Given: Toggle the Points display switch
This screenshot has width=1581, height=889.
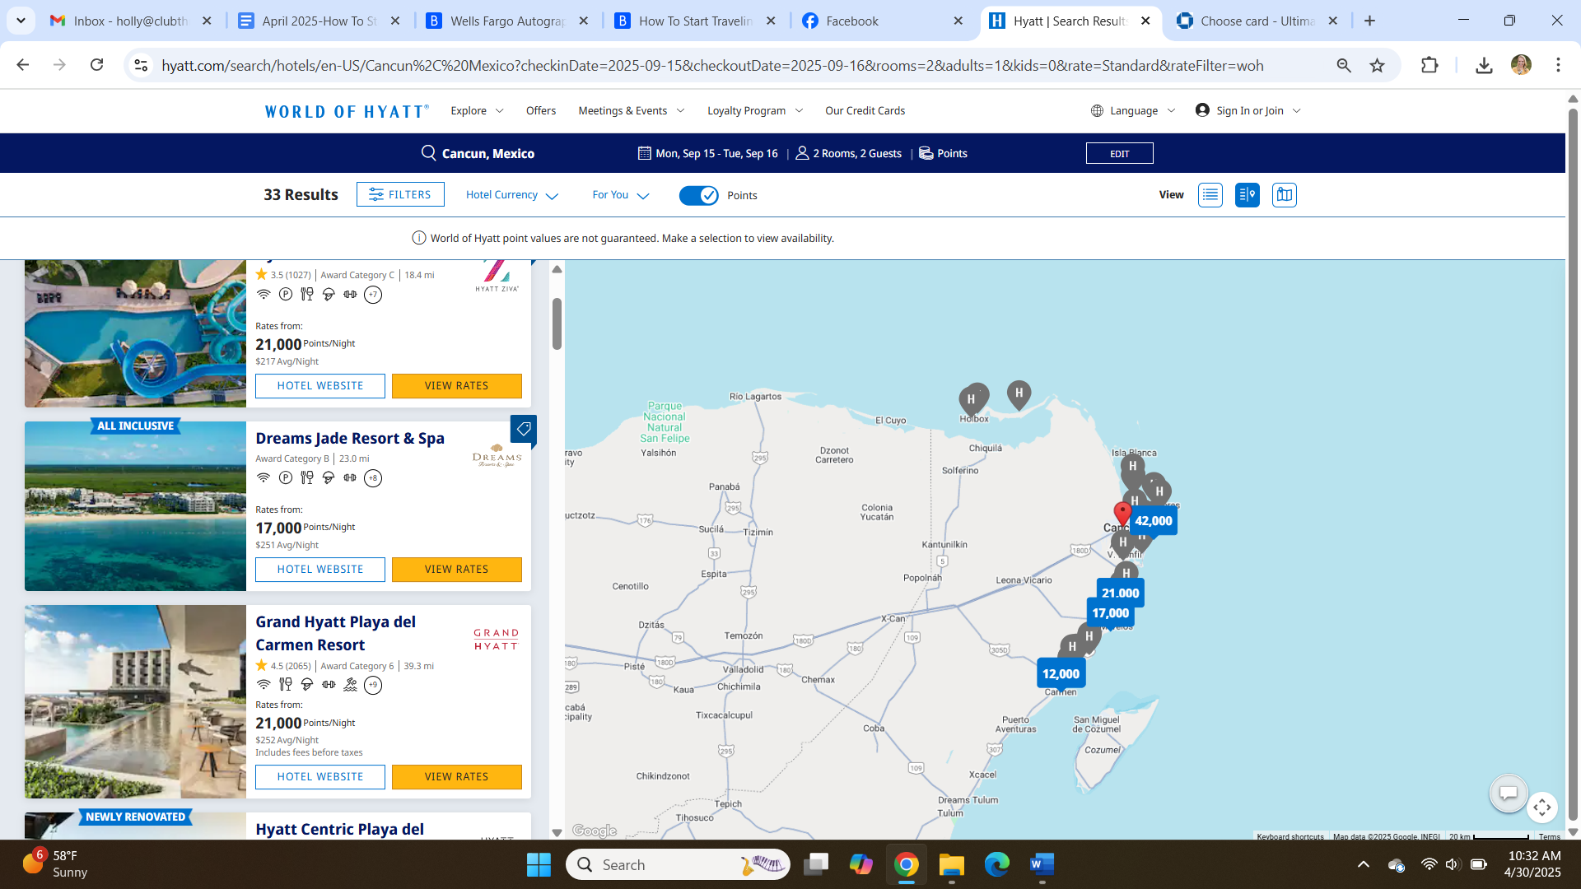Looking at the screenshot, I should [x=698, y=195].
